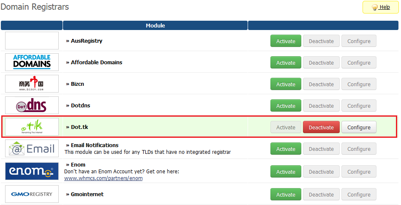Viewport: 401px width, 205px height.
Task: Click the Email Notifications envelope logo
Action: pos(32,148)
